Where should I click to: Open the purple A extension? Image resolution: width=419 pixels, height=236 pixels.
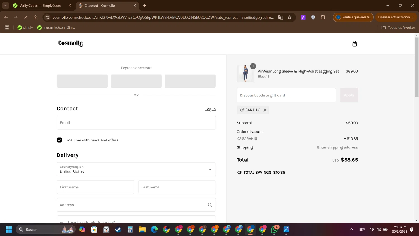[303, 17]
